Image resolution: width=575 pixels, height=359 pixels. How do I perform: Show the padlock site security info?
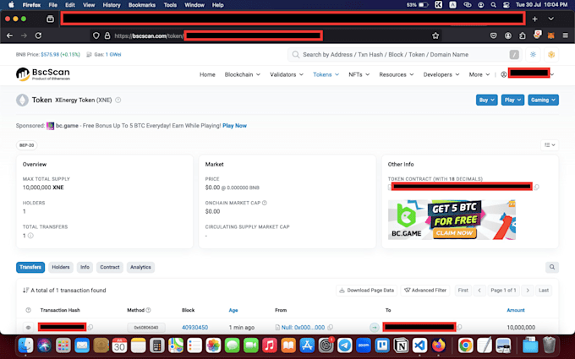(x=107, y=35)
